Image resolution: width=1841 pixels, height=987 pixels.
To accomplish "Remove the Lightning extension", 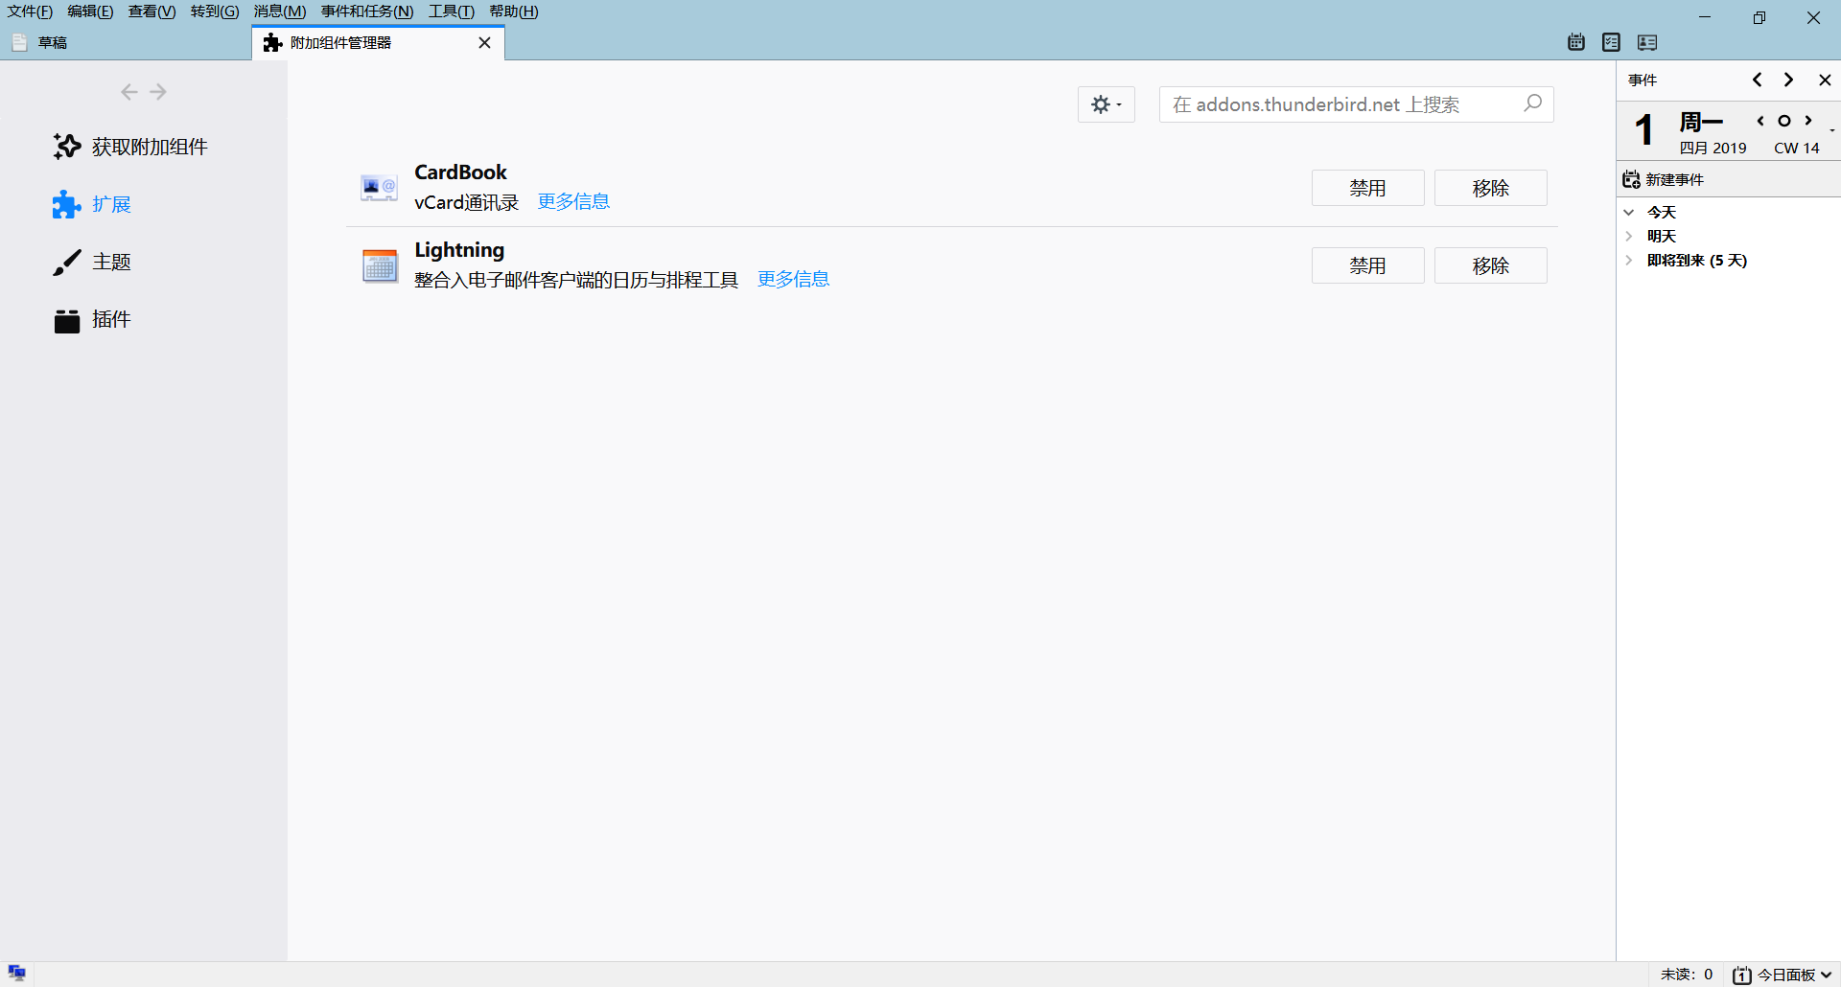I will pyautogui.click(x=1490, y=265).
